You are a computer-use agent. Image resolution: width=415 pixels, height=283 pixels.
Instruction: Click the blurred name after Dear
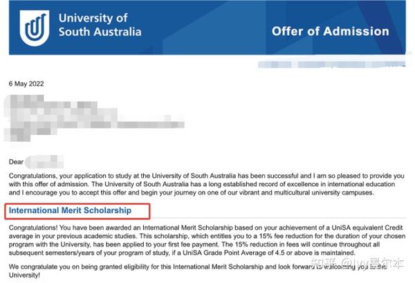45,162
